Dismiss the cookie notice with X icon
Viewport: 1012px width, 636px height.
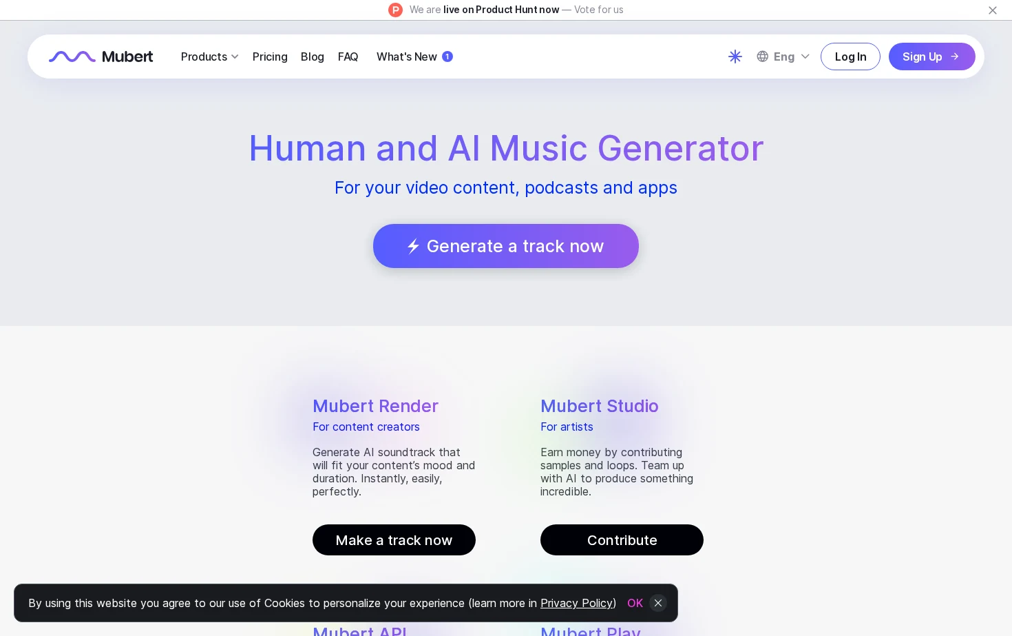tap(658, 603)
